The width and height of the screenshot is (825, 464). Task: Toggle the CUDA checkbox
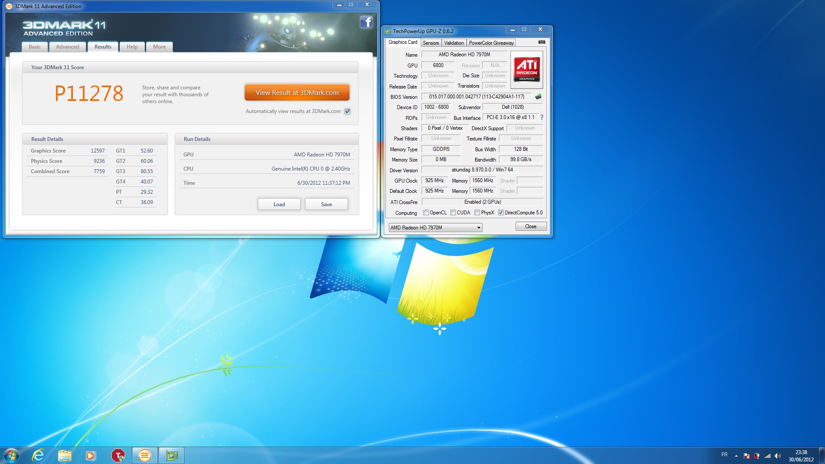(453, 213)
